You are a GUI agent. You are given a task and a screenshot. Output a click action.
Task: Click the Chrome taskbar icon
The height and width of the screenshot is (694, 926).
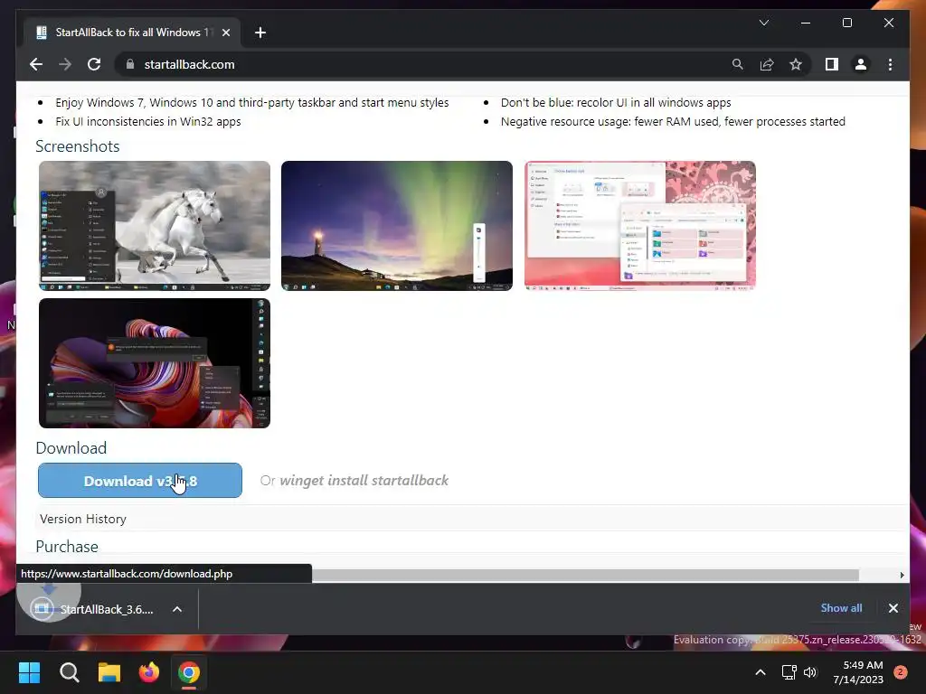(189, 672)
